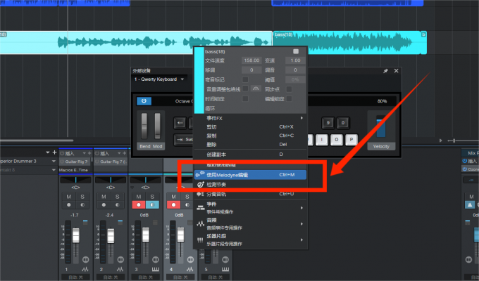Click the round channel mode icon on channel 3
Viewport: 479px width, 281px height.
click(156, 260)
